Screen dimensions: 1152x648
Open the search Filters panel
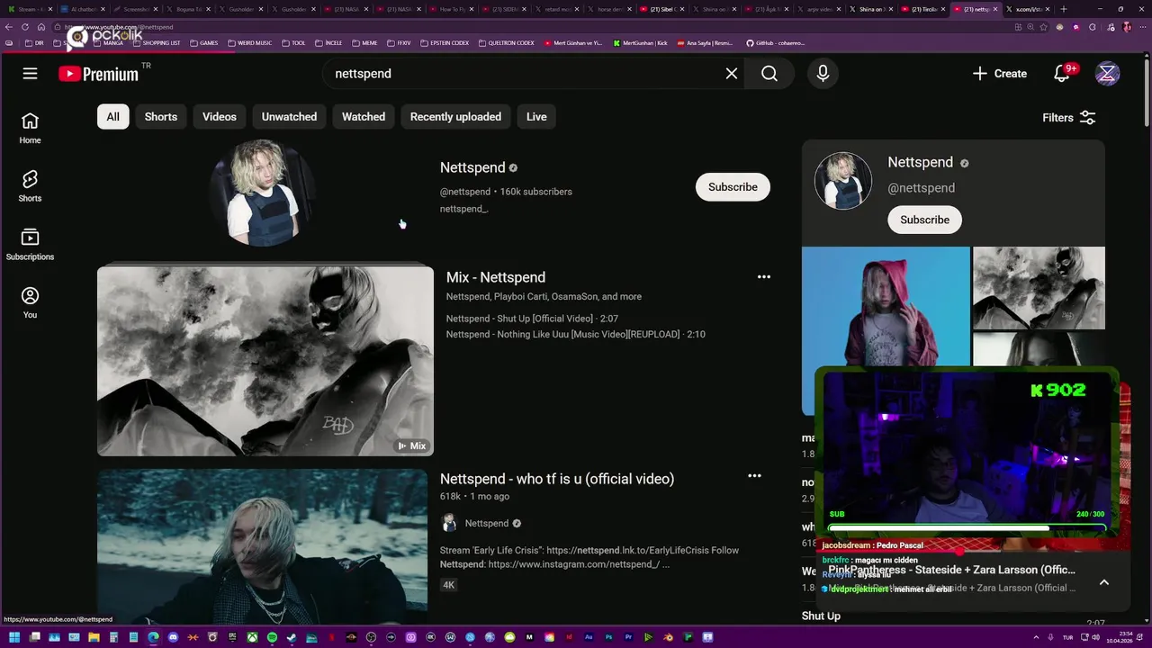coord(1069,118)
